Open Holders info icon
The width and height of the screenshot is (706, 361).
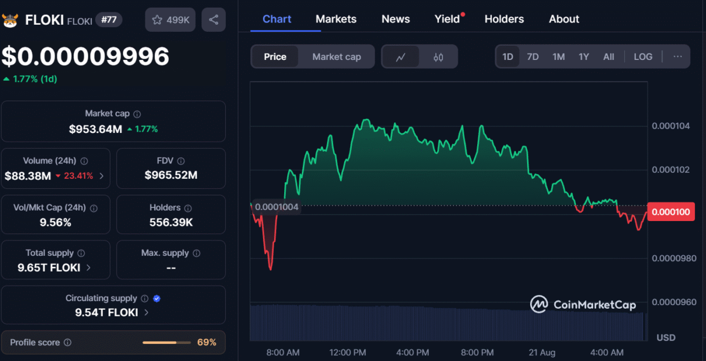pyautogui.click(x=188, y=208)
